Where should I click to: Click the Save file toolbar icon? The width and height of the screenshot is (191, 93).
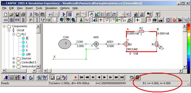17,15
